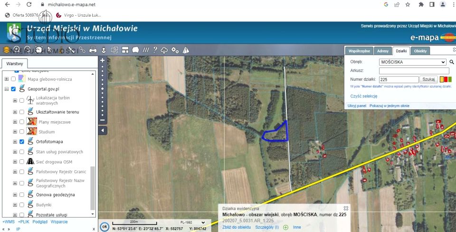The width and height of the screenshot is (456, 232).
Task: Expand the Ortofotomapa tree node
Action: pos(15,142)
